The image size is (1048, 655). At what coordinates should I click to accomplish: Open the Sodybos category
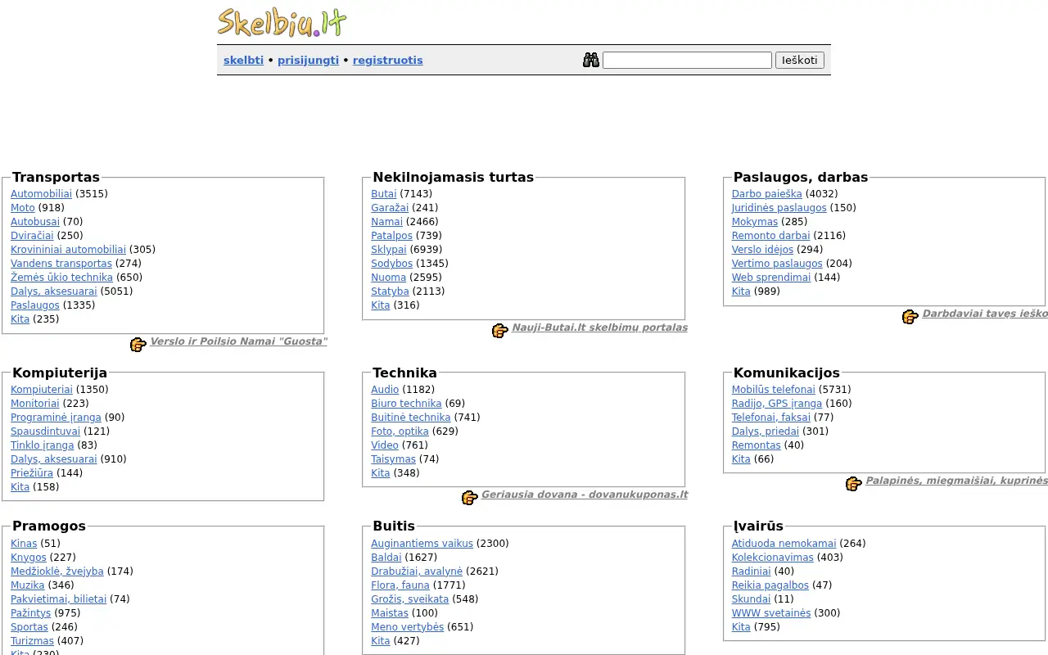pyautogui.click(x=392, y=264)
